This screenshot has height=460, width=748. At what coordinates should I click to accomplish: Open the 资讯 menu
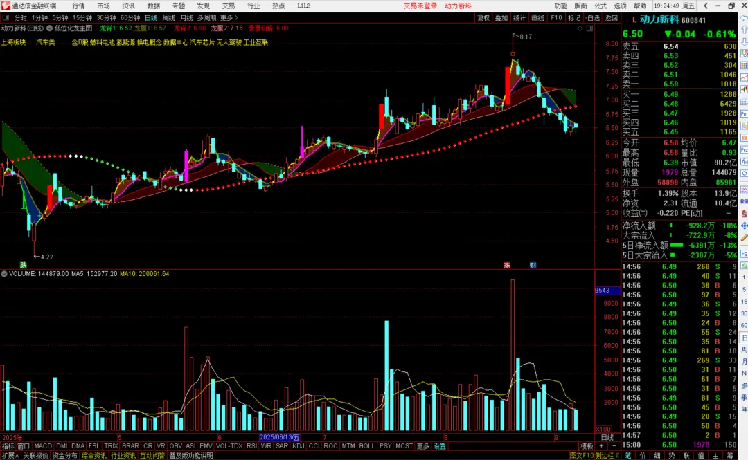pyautogui.click(x=128, y=6)
